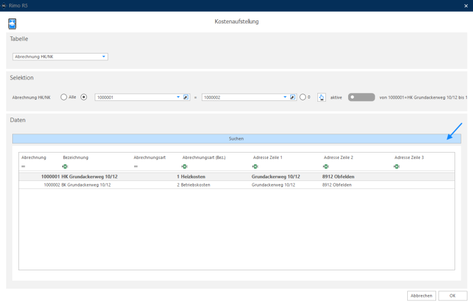The width and height of the screenshot is (473, 306).
Task: Click the Abbrechen button
Action: (x=421, y=296)
